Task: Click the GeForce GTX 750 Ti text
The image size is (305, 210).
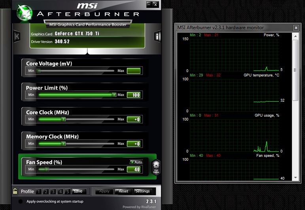Action: (x=77, y=33)
